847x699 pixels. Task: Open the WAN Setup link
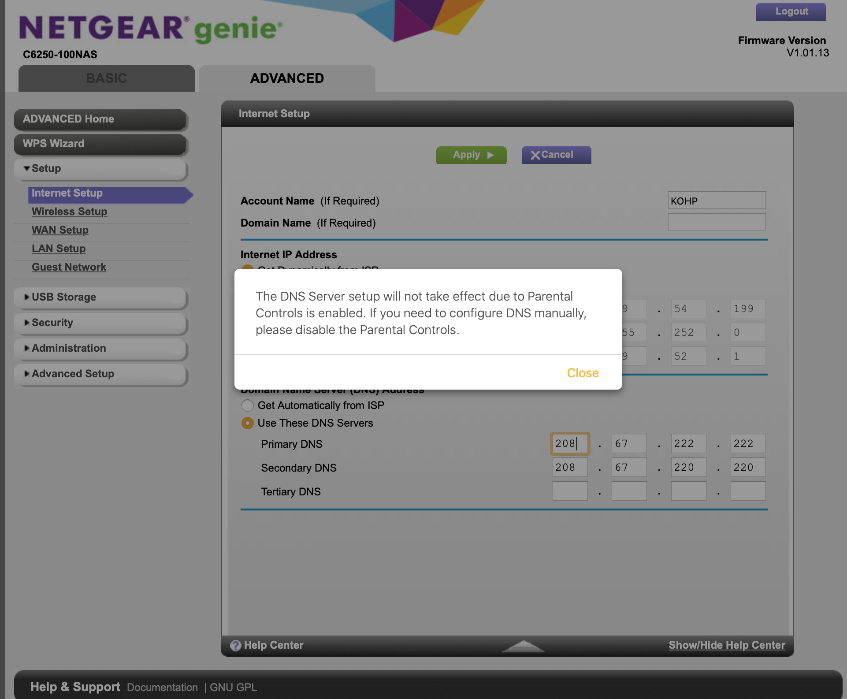(x=60, y=230)
